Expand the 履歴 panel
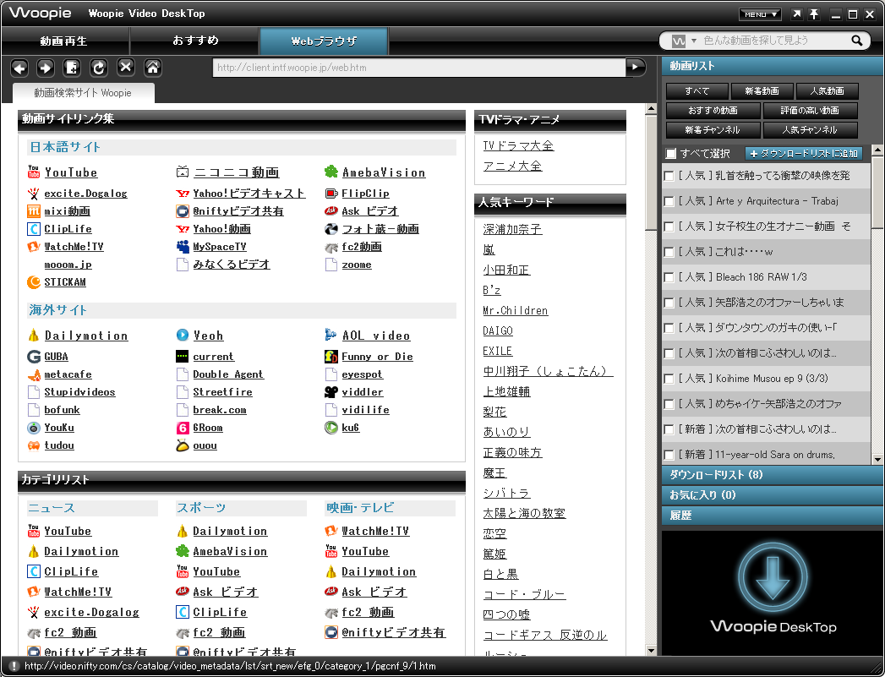Screen dimensions: 885x677 click(772, 516)
